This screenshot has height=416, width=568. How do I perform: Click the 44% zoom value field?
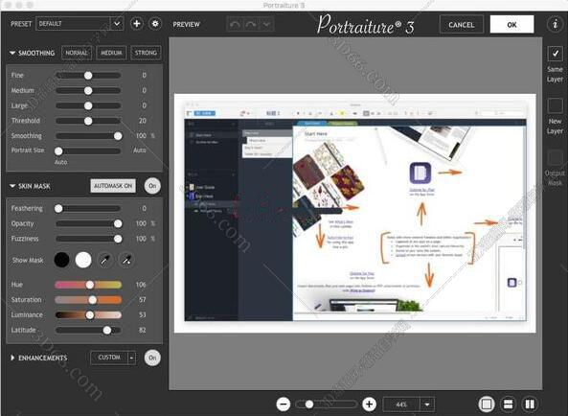(x=401, y=404)
